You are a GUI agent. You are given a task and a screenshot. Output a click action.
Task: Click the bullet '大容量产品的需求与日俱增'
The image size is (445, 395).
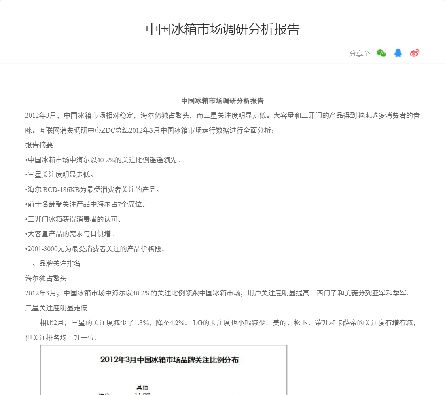click(x=70, y=234)
